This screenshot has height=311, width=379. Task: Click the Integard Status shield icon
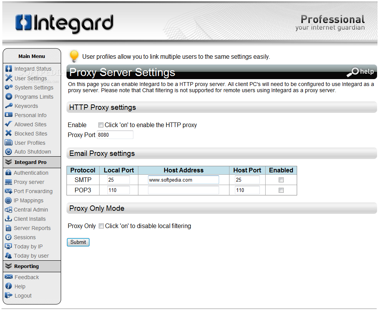pyautogui.click(x=9, y=69)
